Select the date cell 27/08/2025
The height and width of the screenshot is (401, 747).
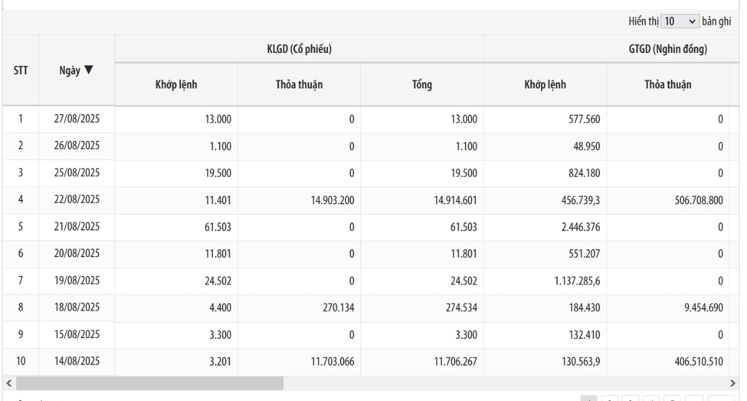click(77, 120)
